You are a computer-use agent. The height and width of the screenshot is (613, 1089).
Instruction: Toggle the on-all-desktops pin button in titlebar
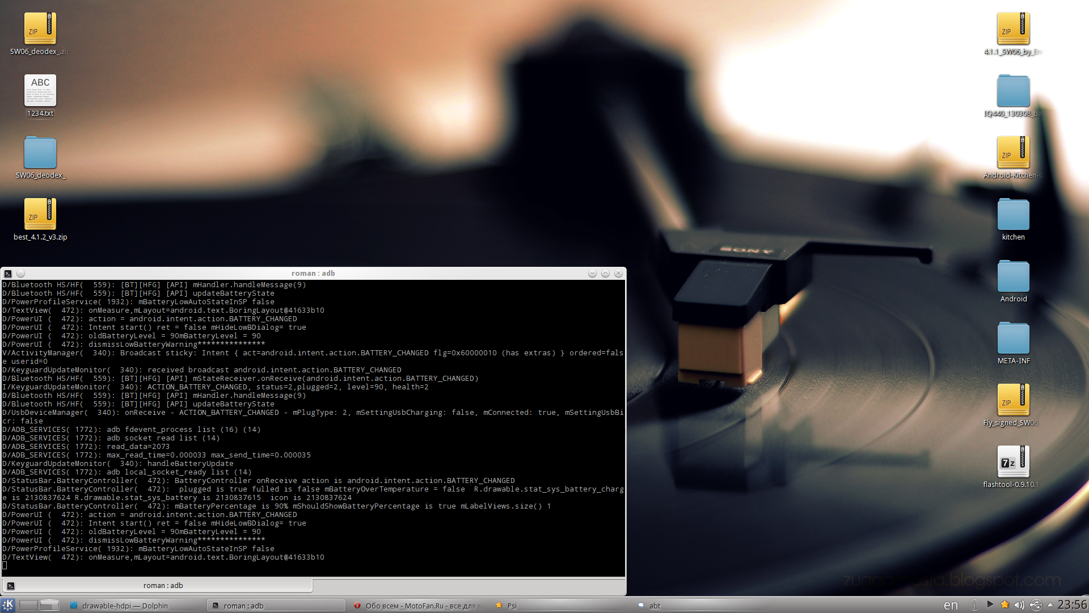tap(21, 274)
